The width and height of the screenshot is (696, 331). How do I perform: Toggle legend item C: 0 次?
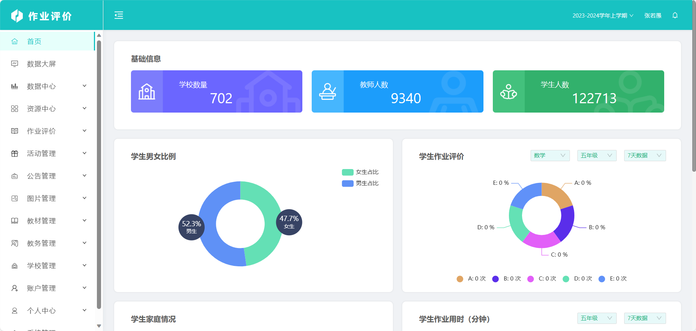[x=542, y=279]
